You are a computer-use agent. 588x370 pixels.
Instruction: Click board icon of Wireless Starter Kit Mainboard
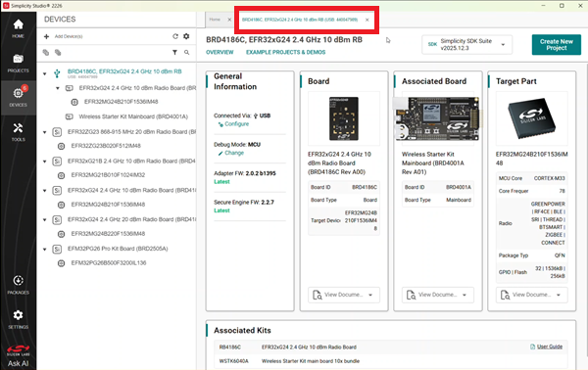click(70, 116)
